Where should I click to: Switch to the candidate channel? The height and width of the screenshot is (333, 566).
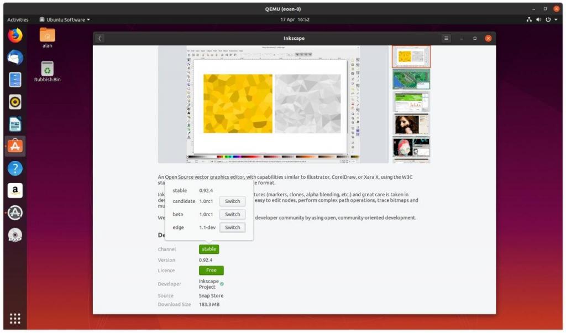click(232, 201)
